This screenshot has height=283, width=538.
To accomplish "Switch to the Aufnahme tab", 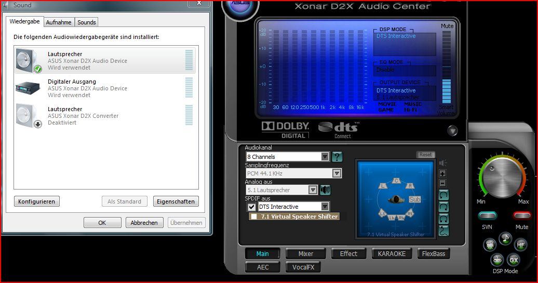I will 59,22.
